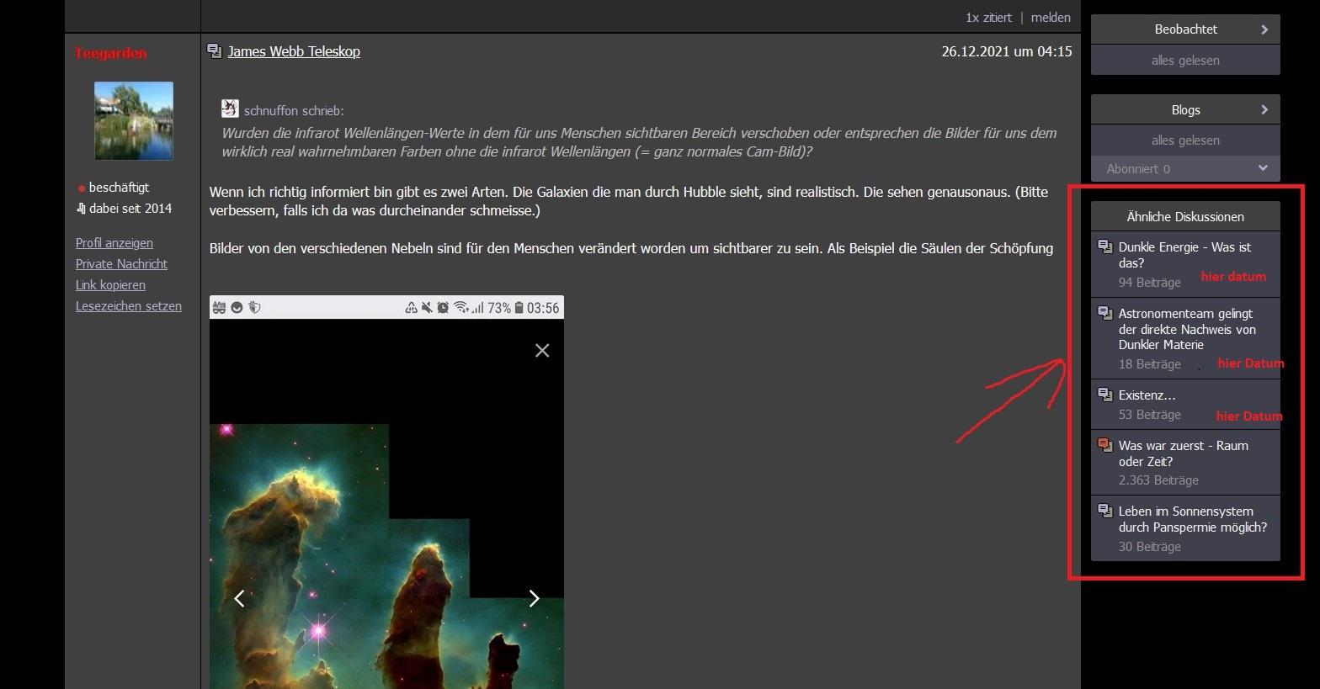Open the Pillars of Creation embedded image
Viewport: 1320px width, 689px height.
(x=386, y=492)
